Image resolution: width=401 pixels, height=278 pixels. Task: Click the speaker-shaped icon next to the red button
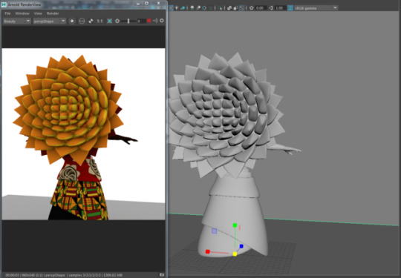(155, 21)
